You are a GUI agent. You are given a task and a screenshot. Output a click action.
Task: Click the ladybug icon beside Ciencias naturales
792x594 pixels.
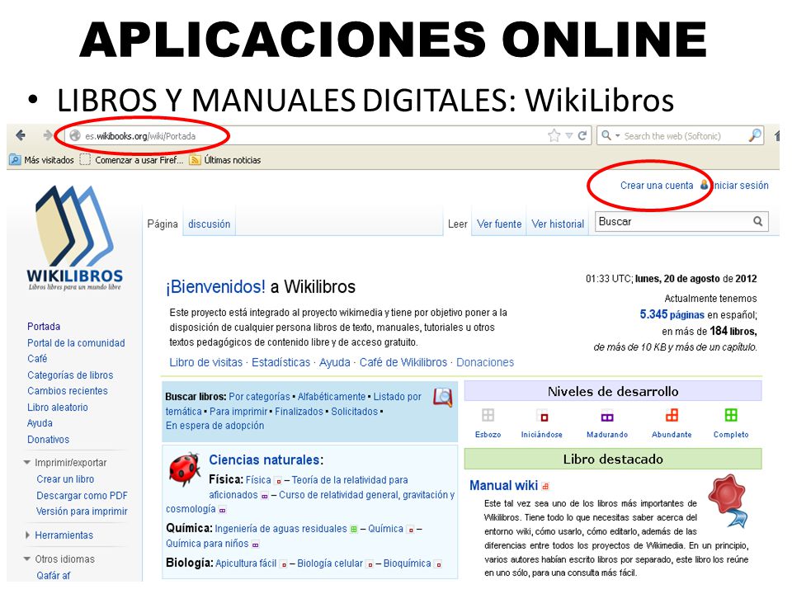coord(185,469)
